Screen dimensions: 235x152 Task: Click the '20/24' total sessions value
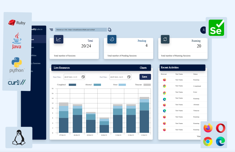click(x=86, y=46)
